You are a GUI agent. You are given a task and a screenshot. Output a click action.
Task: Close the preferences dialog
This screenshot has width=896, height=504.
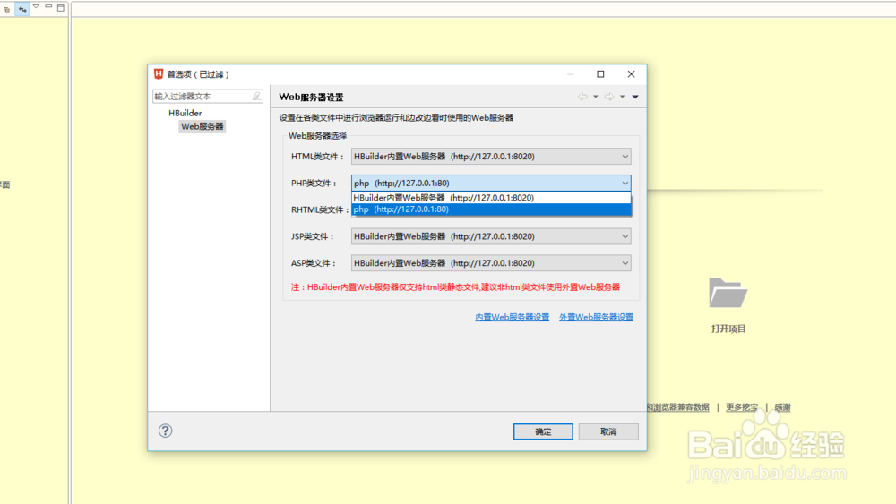pyautogui.click(x=631, y=74)
